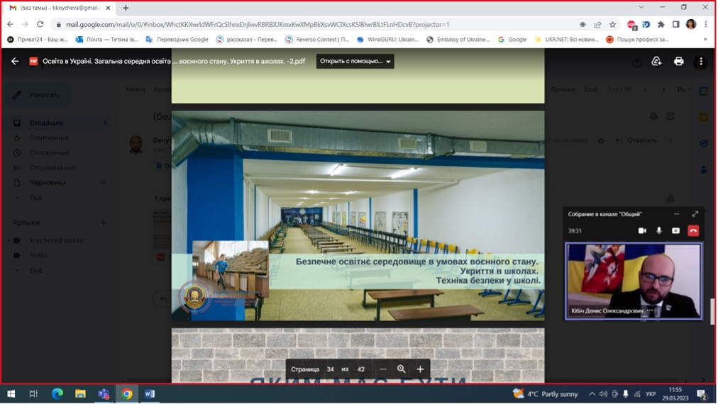
Task: Open the 'Открыть с помощью' dropdown
Action: pyautogui.click(x=355, y=62)
